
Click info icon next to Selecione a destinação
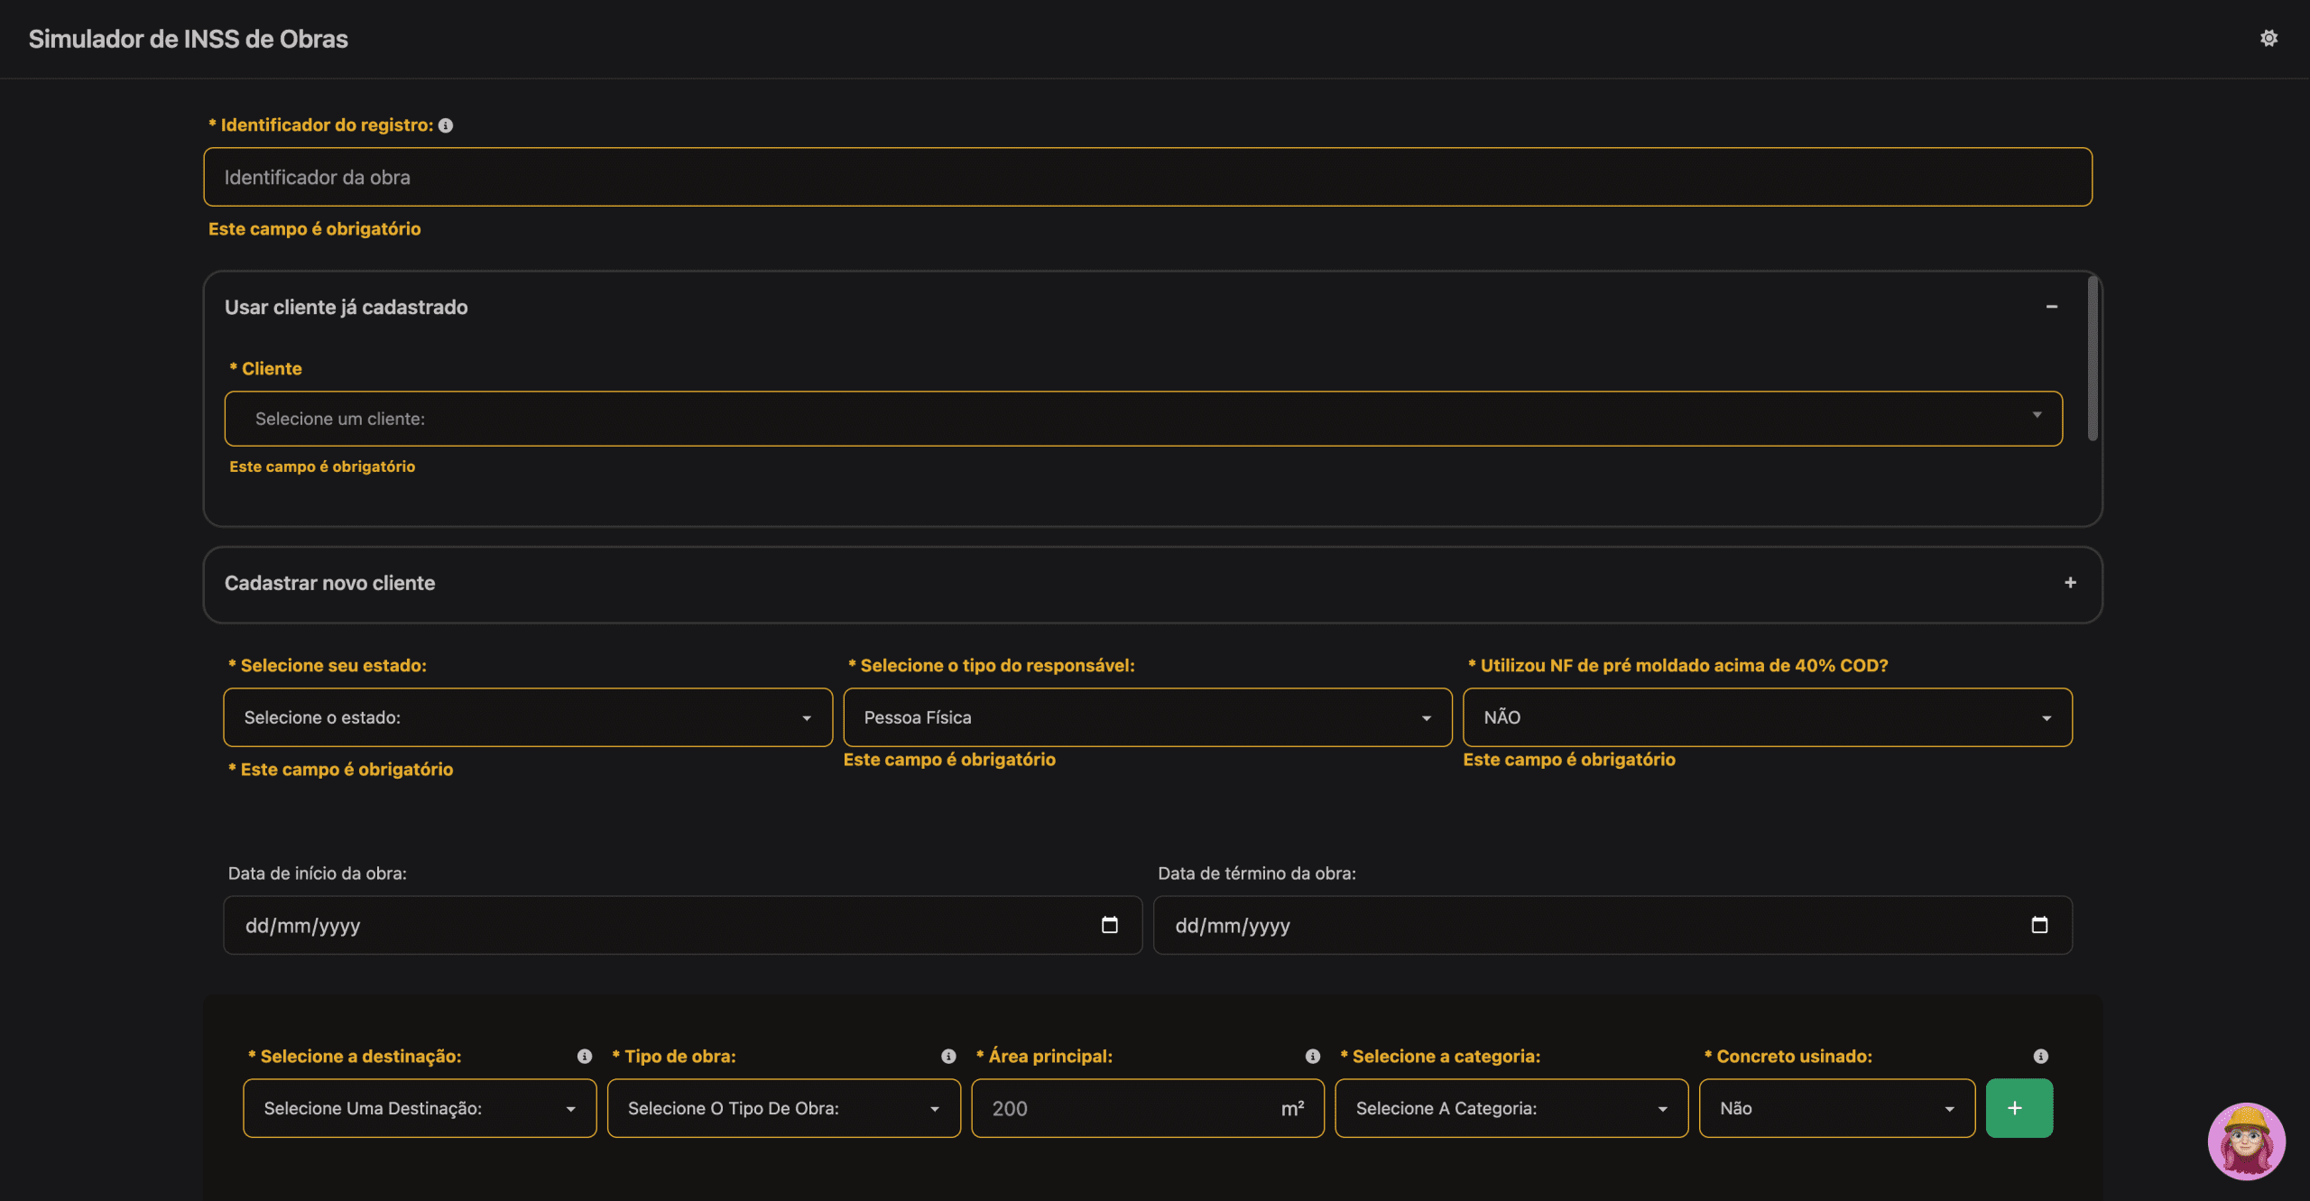tap(585, 1056)
